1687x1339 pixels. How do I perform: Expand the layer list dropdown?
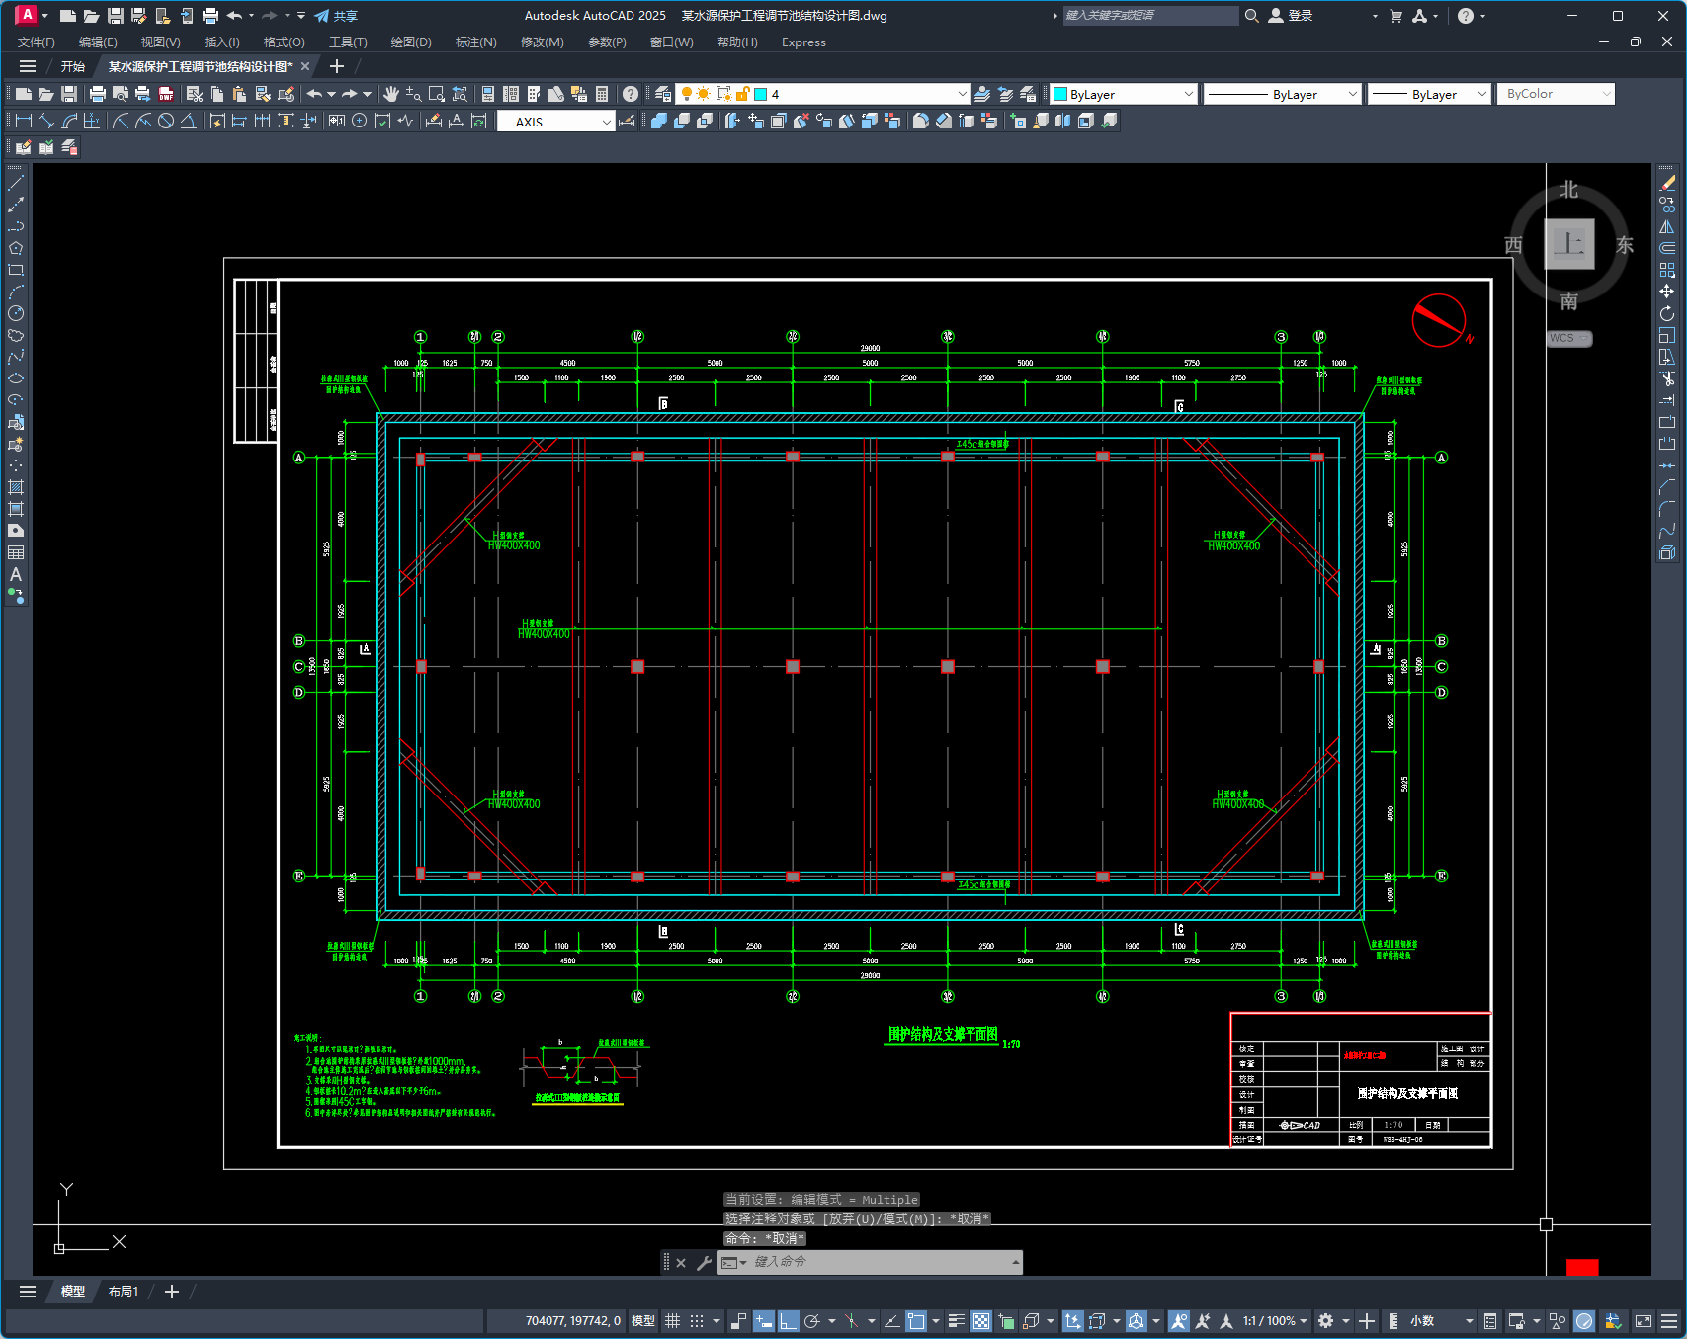point(962,94)
